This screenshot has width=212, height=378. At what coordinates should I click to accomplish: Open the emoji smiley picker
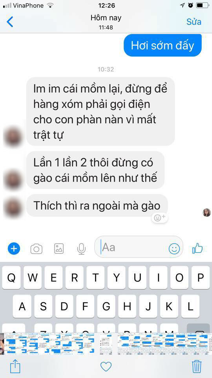tap(174, 248)
